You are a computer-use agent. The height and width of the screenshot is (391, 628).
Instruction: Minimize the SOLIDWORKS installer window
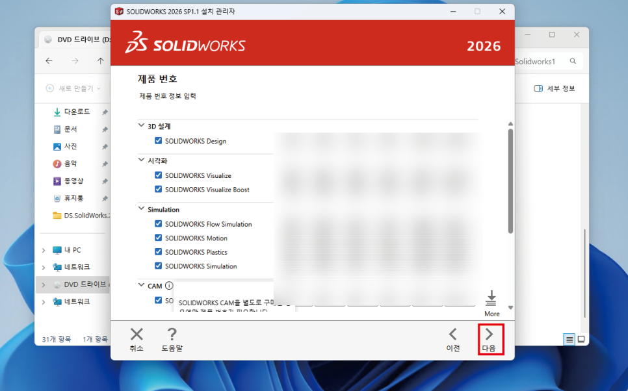pyautogui.click(x=453, y=12)
